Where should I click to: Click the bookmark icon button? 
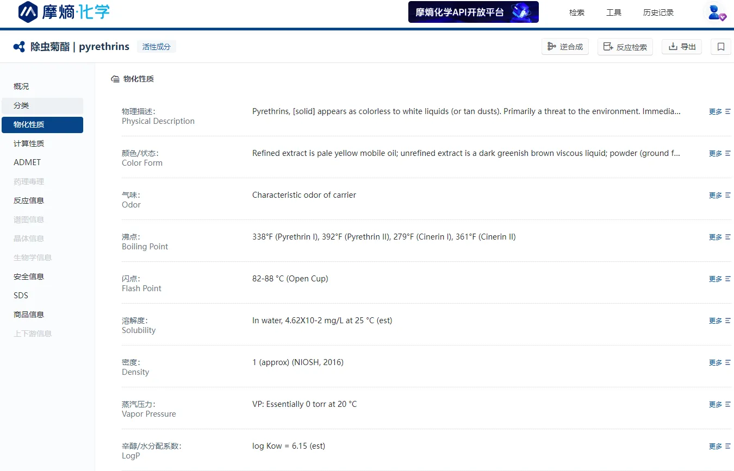point(721,47)
